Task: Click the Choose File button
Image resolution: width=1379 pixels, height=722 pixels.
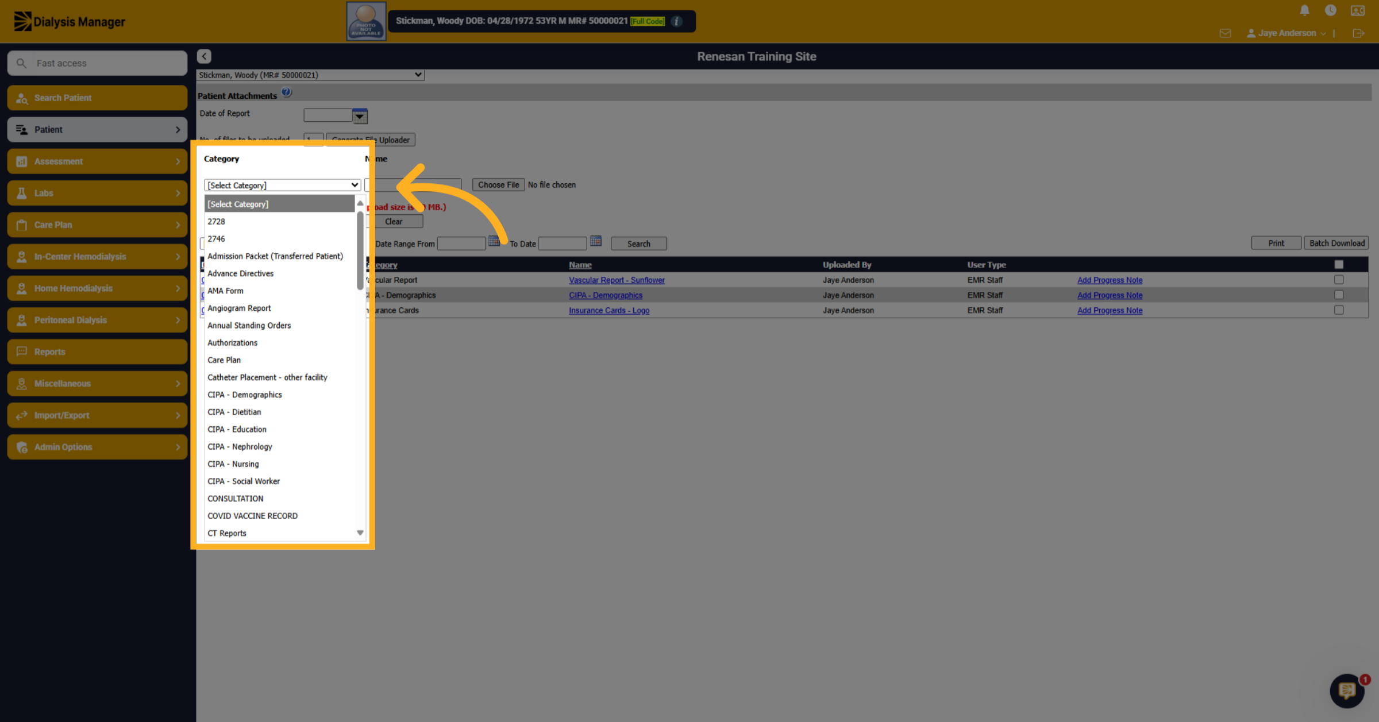Action: (x=498, y=185)
